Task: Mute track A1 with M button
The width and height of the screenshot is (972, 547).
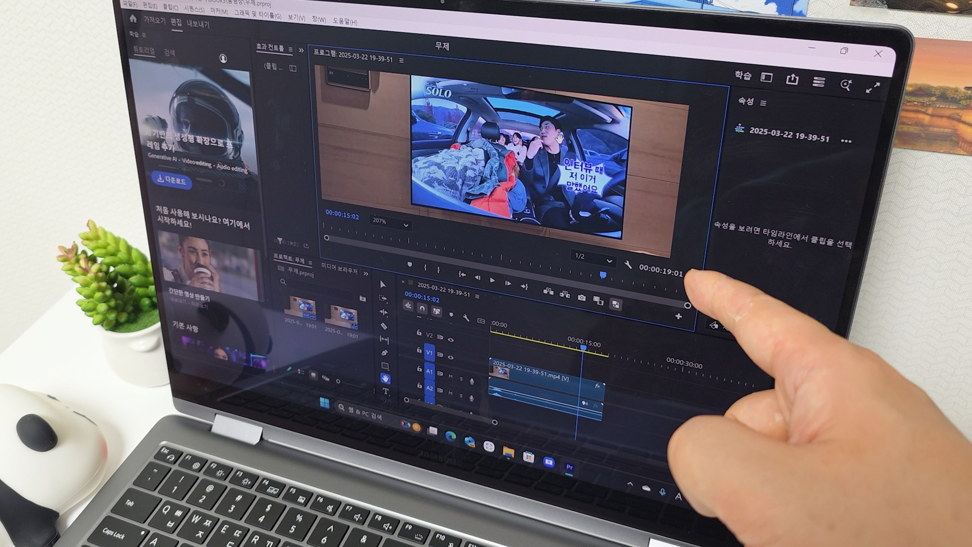Action: (451, 376)
